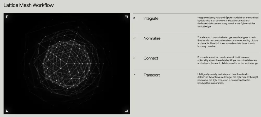Click step number 04
Image resolution: width=261 pixels, height=117 pixels.
134,75
